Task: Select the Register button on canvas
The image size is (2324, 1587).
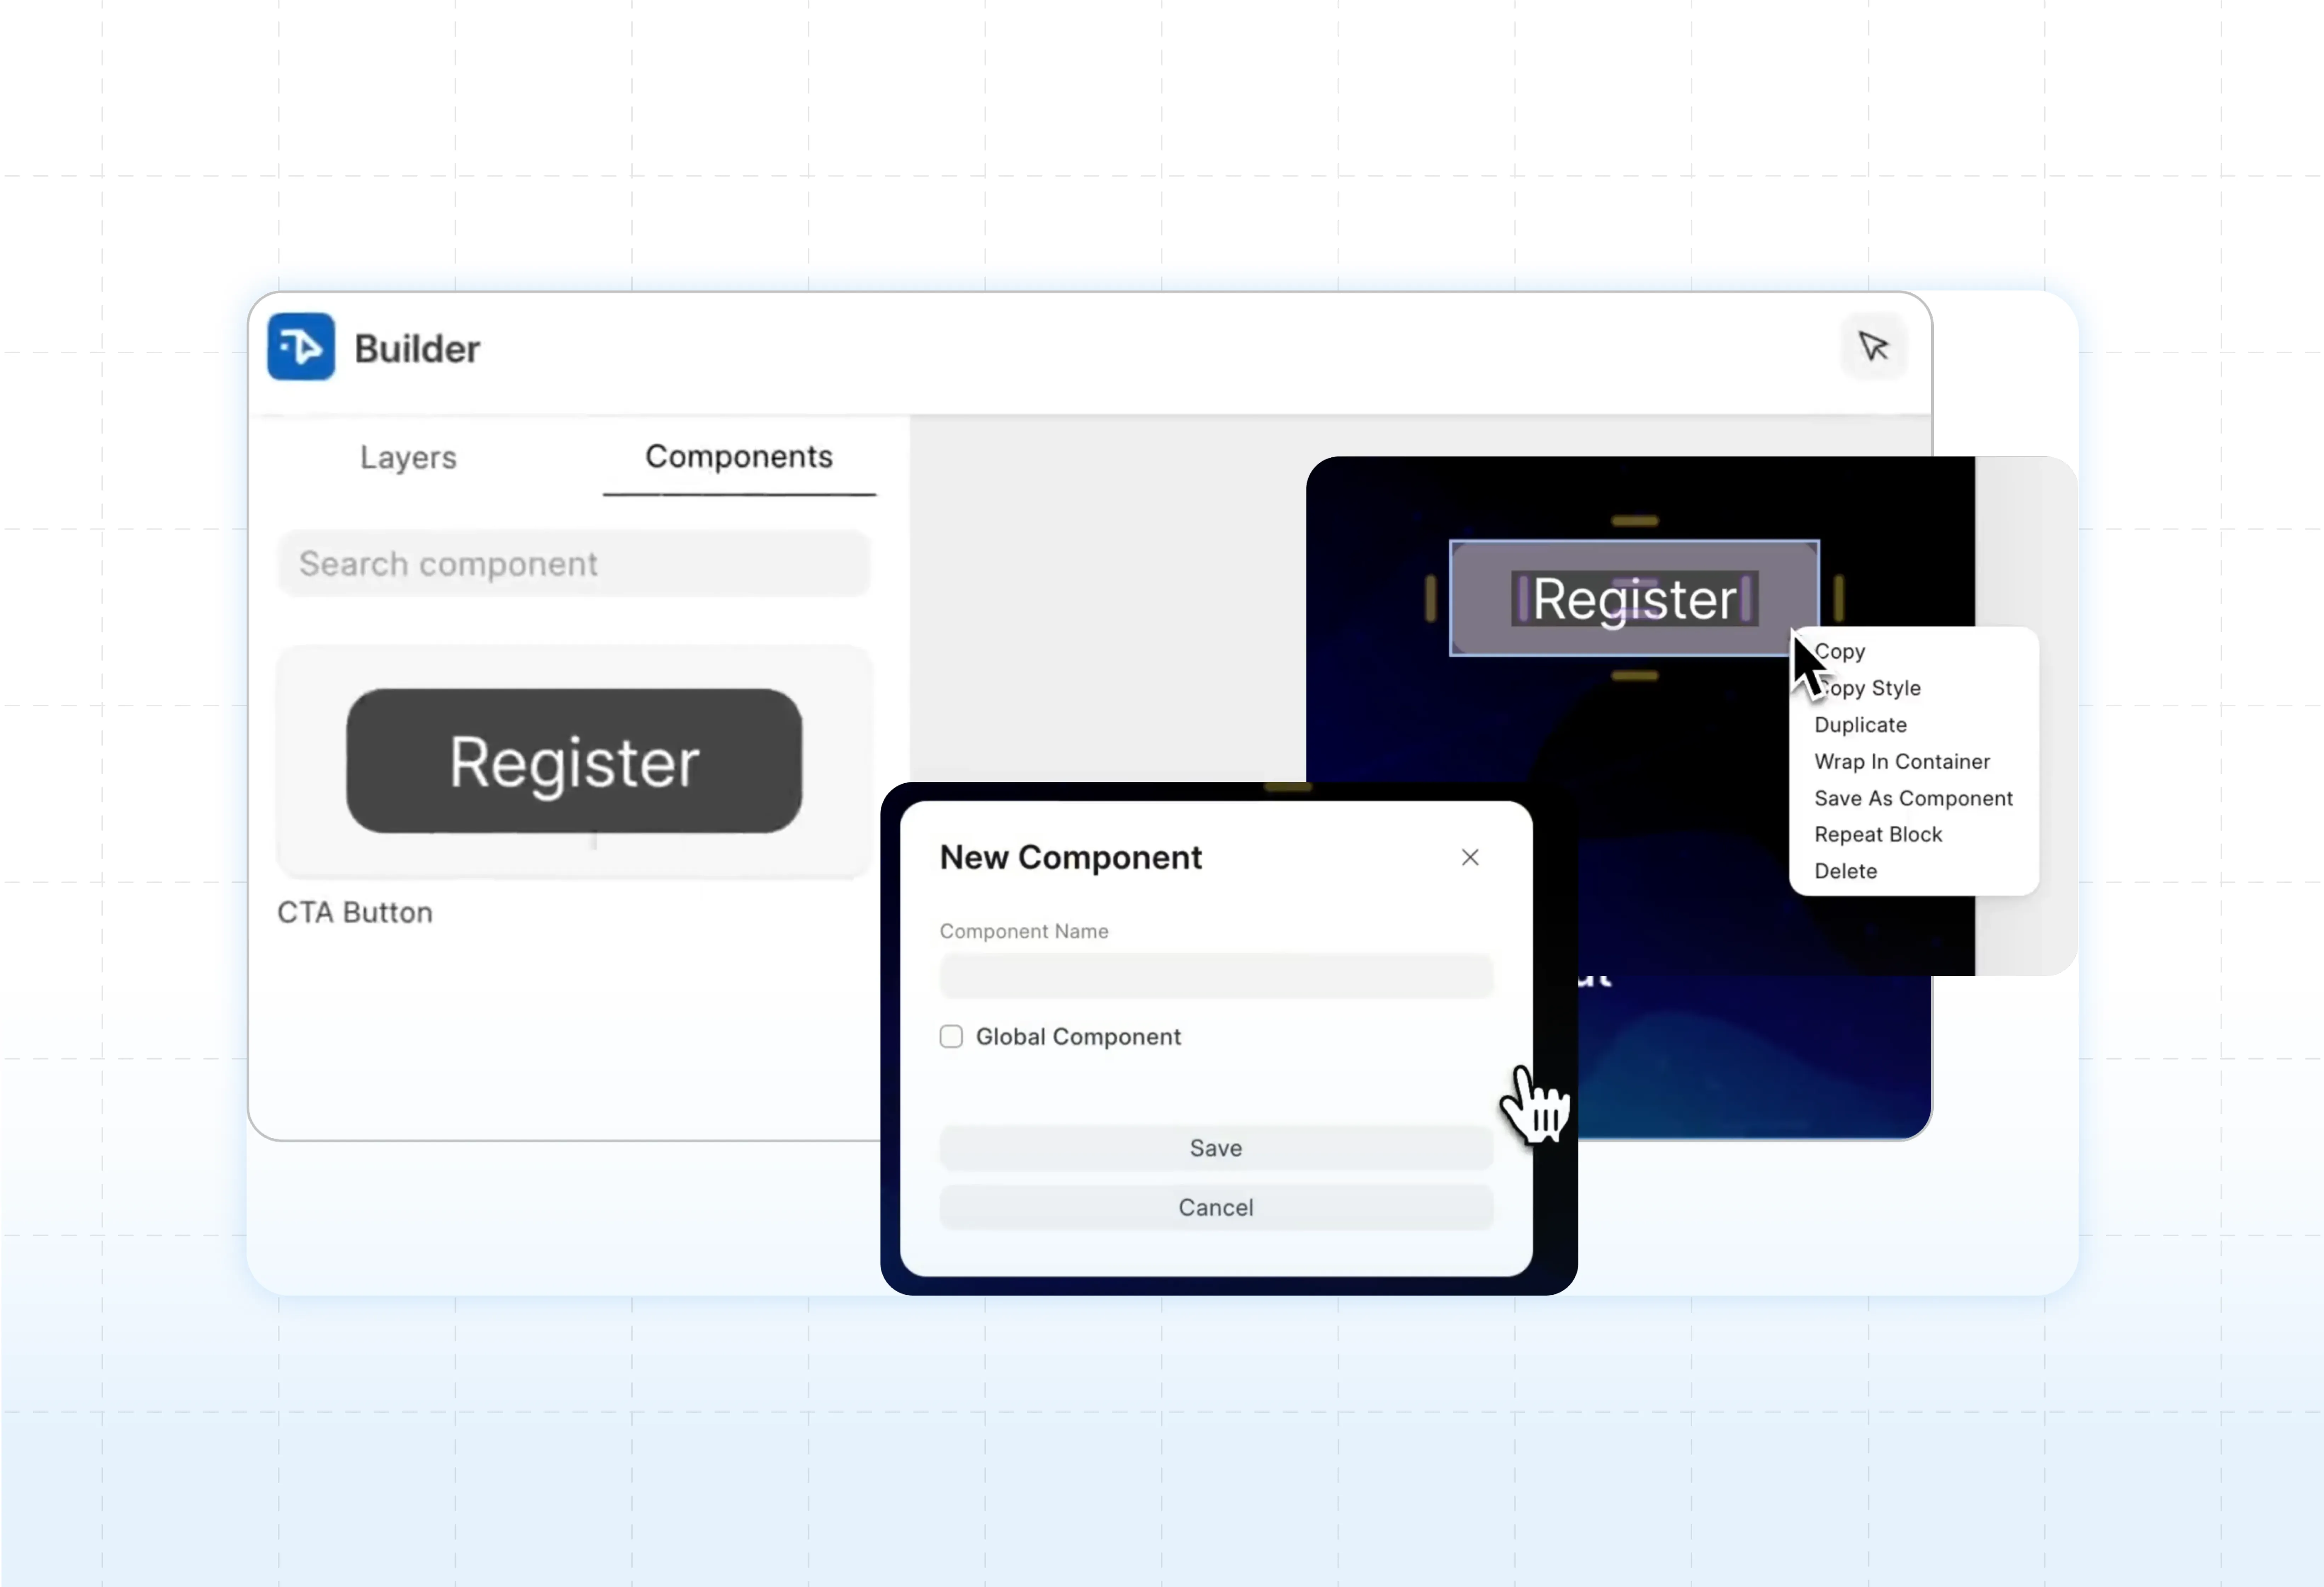Action: coord(1633,598)
